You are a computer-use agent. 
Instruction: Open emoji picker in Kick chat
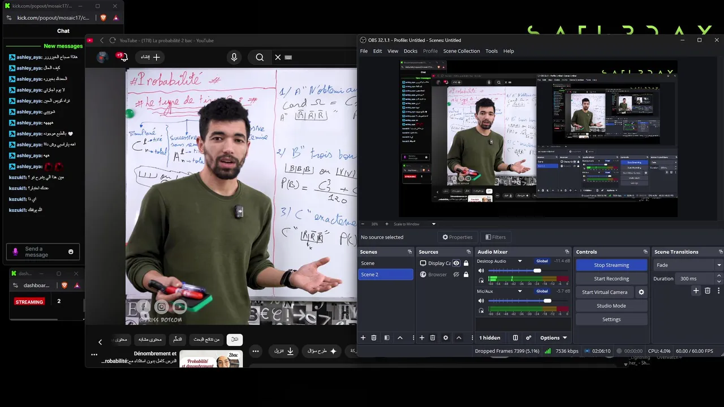point(71,252)
